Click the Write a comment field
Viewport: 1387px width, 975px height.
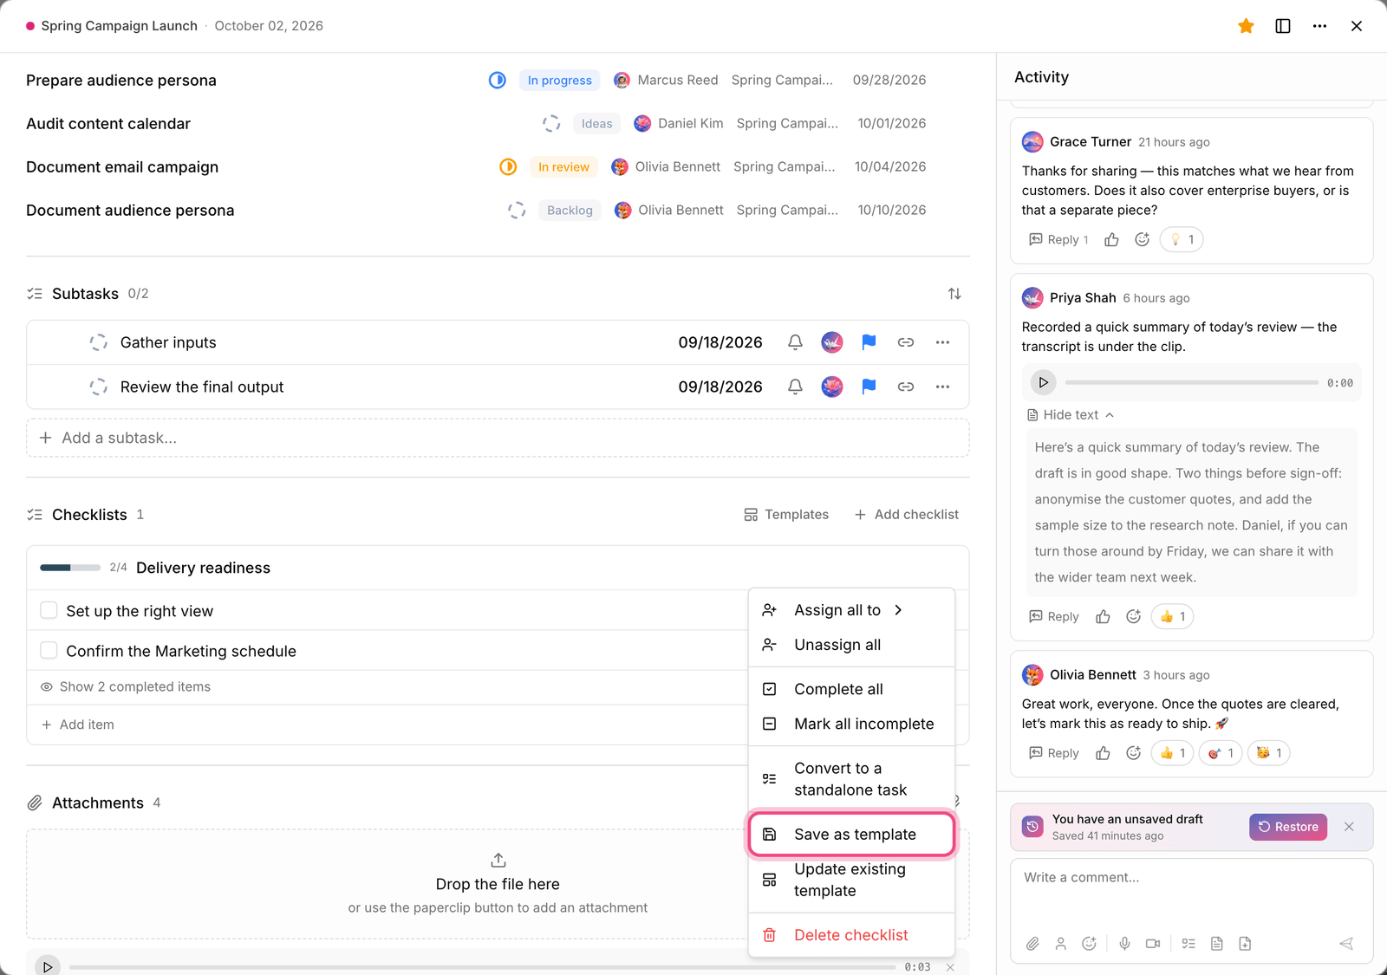click(1191, 891)
